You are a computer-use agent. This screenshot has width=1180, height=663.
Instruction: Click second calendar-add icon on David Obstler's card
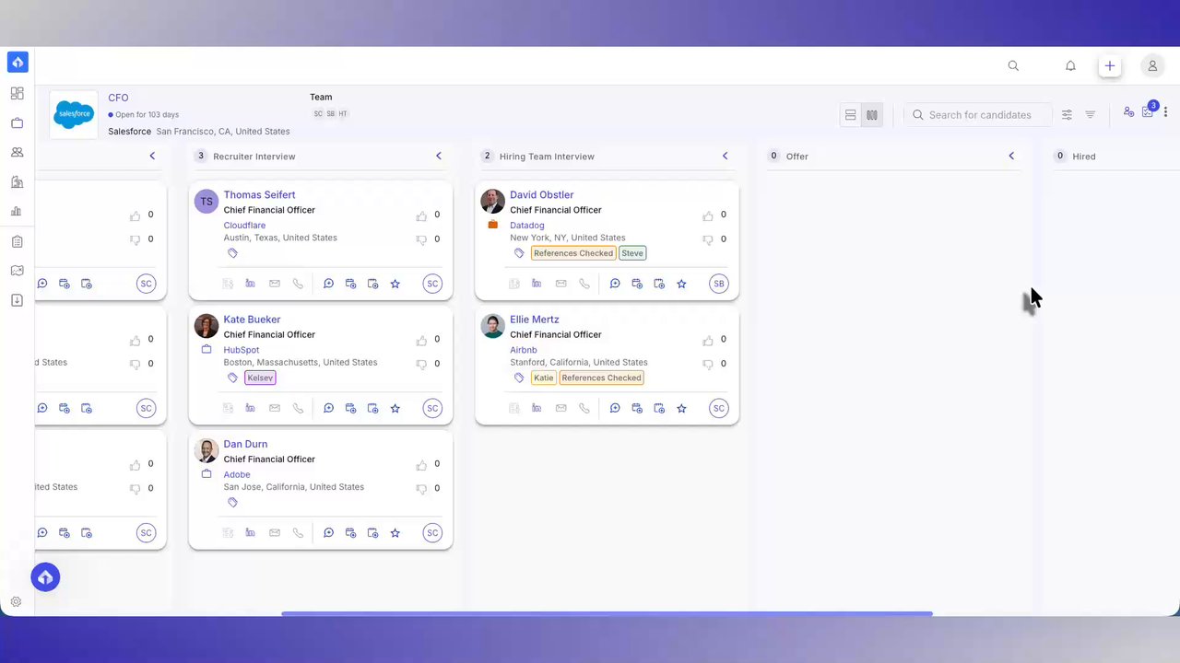click(x=659, y=284)
